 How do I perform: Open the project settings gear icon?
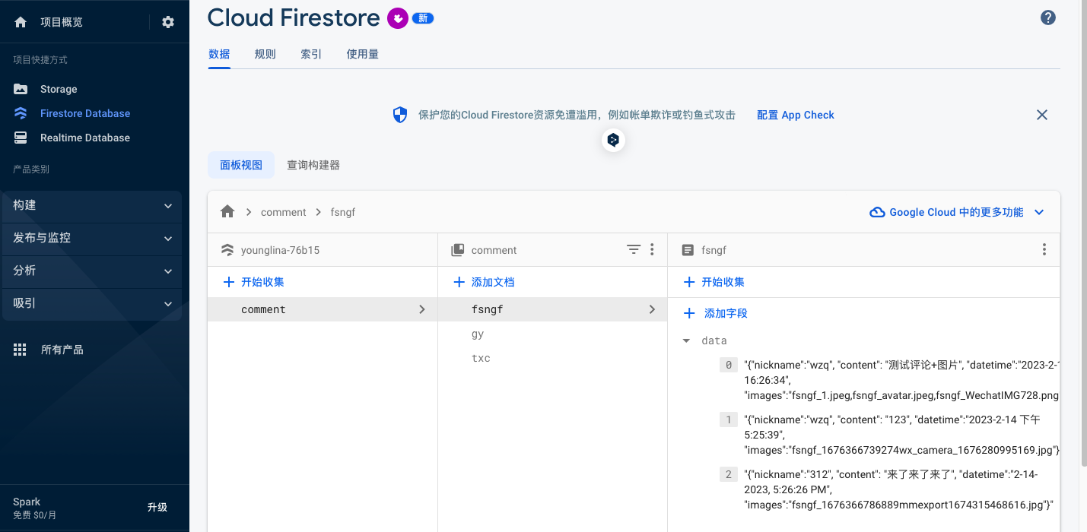168,22
